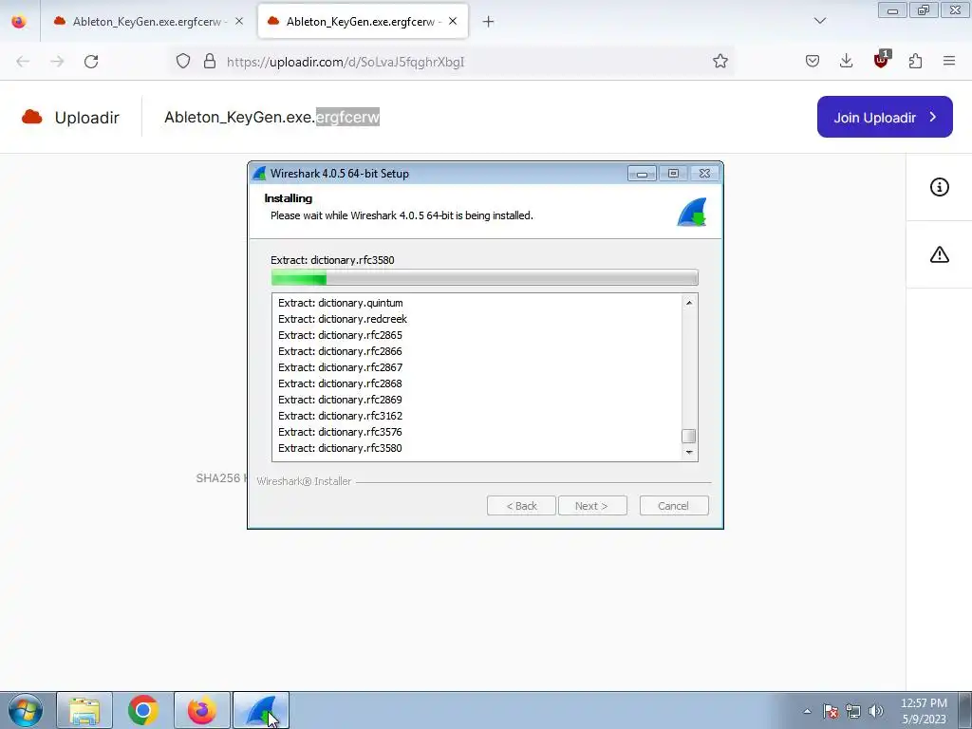
Task: Maximize the Wireshark Setup window
Action: coord(673,174)
